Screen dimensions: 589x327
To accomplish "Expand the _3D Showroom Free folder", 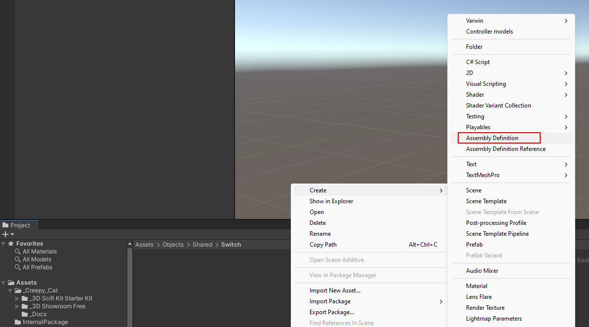I will click(18, 306).
